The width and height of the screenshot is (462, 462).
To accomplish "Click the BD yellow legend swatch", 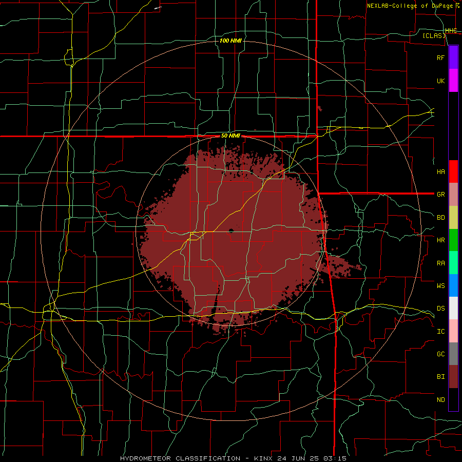I will click(453, 218).
